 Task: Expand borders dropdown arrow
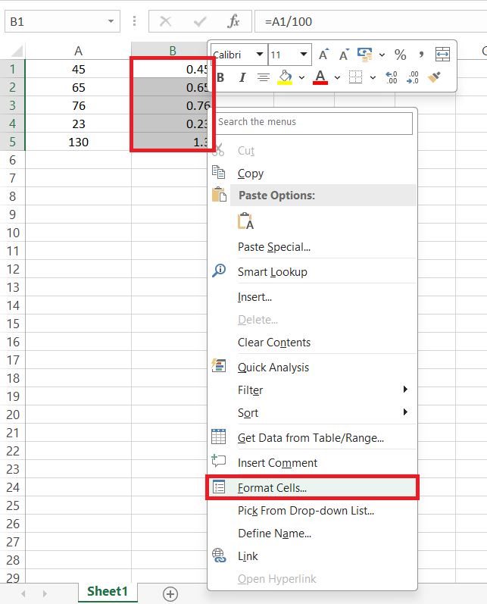373,78
